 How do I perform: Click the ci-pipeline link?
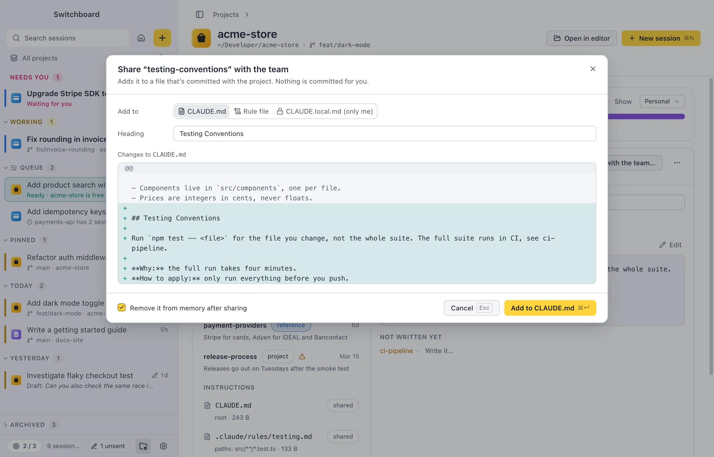pyautogui.click(x=396, y=351)
